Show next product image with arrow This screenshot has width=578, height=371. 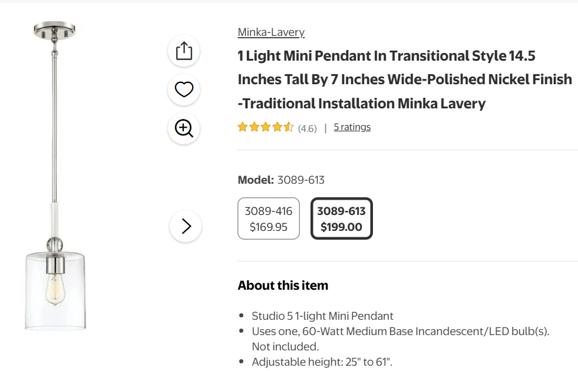[x=186, y=226]
